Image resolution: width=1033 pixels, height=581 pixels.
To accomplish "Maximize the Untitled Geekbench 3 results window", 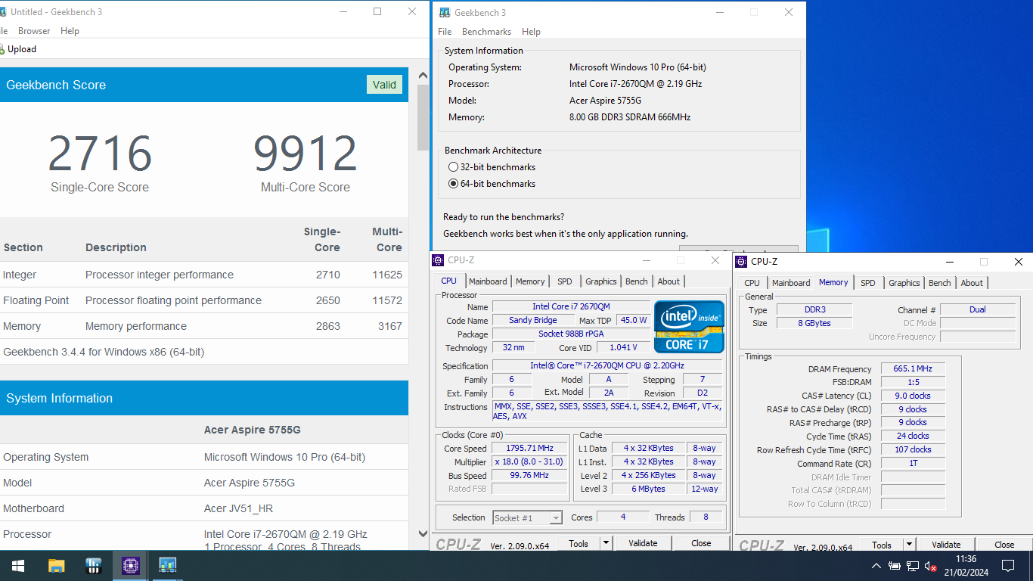I will pos(377,11).
